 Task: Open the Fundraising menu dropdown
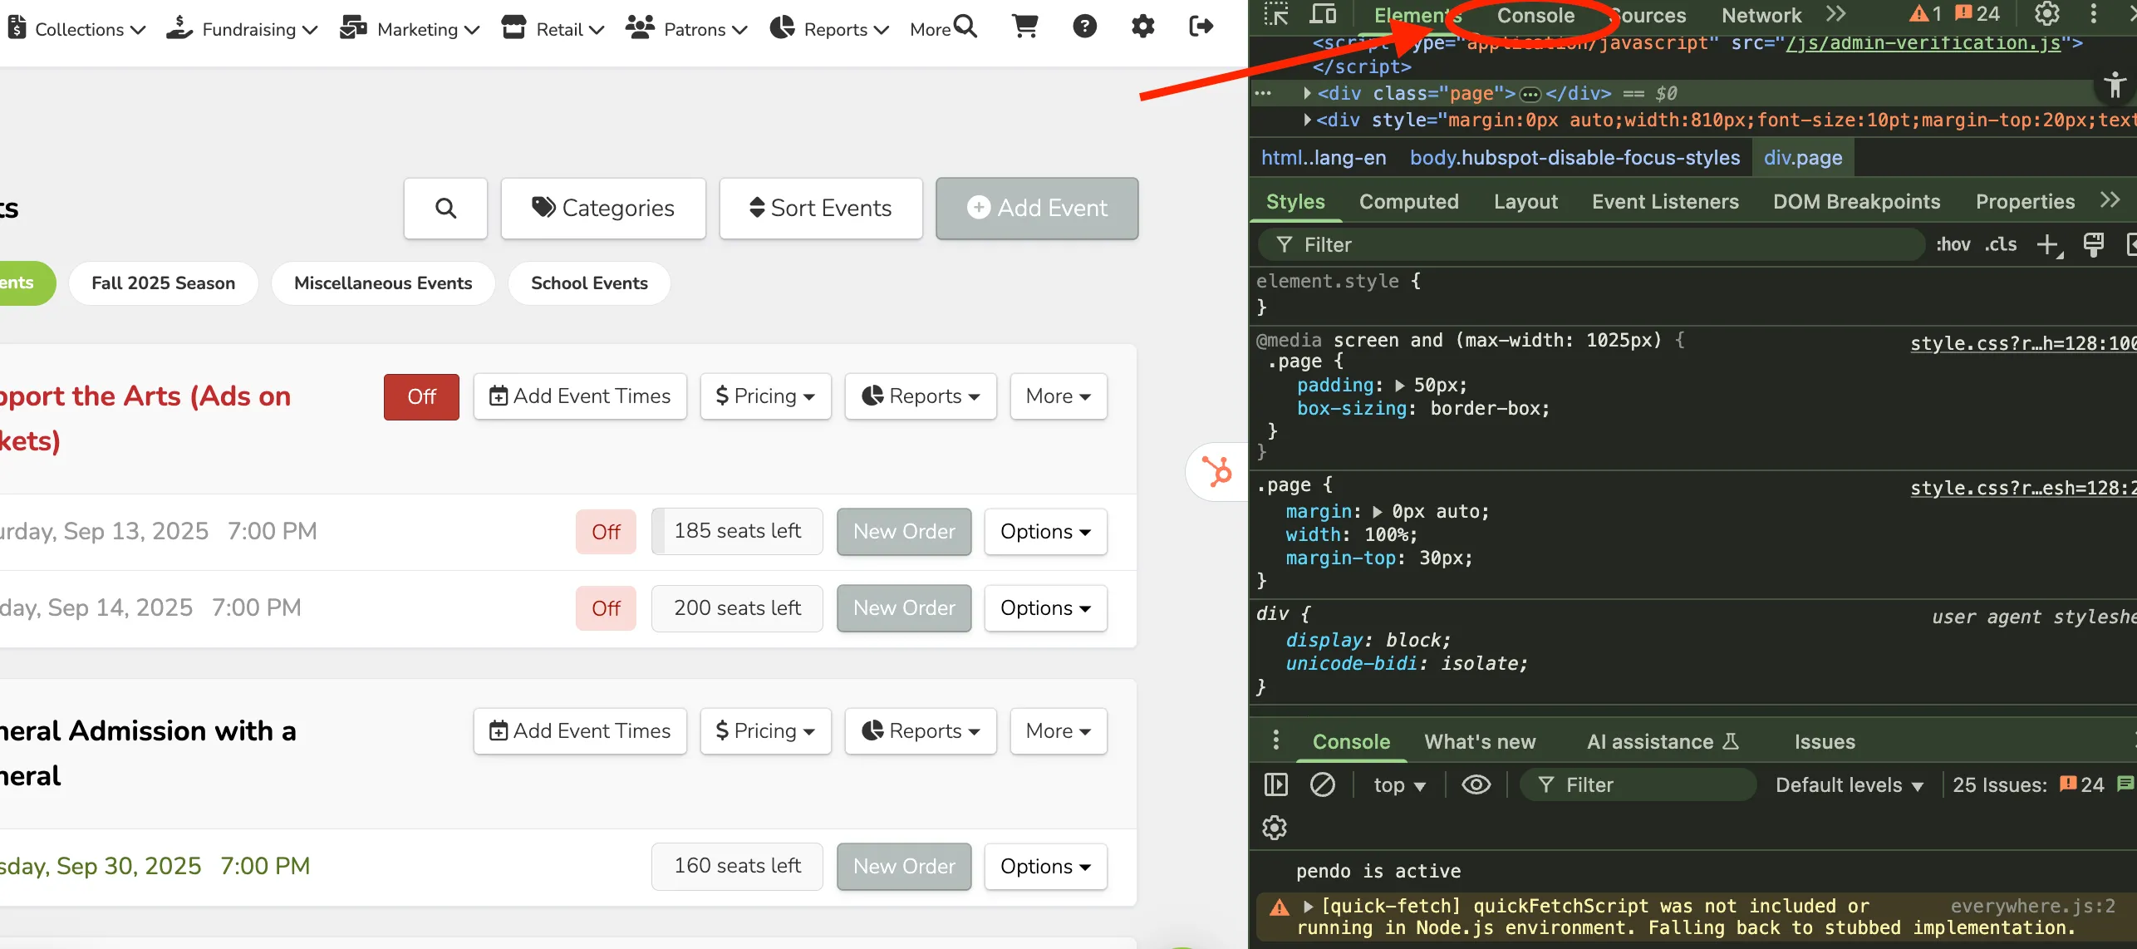pos(242,29)
